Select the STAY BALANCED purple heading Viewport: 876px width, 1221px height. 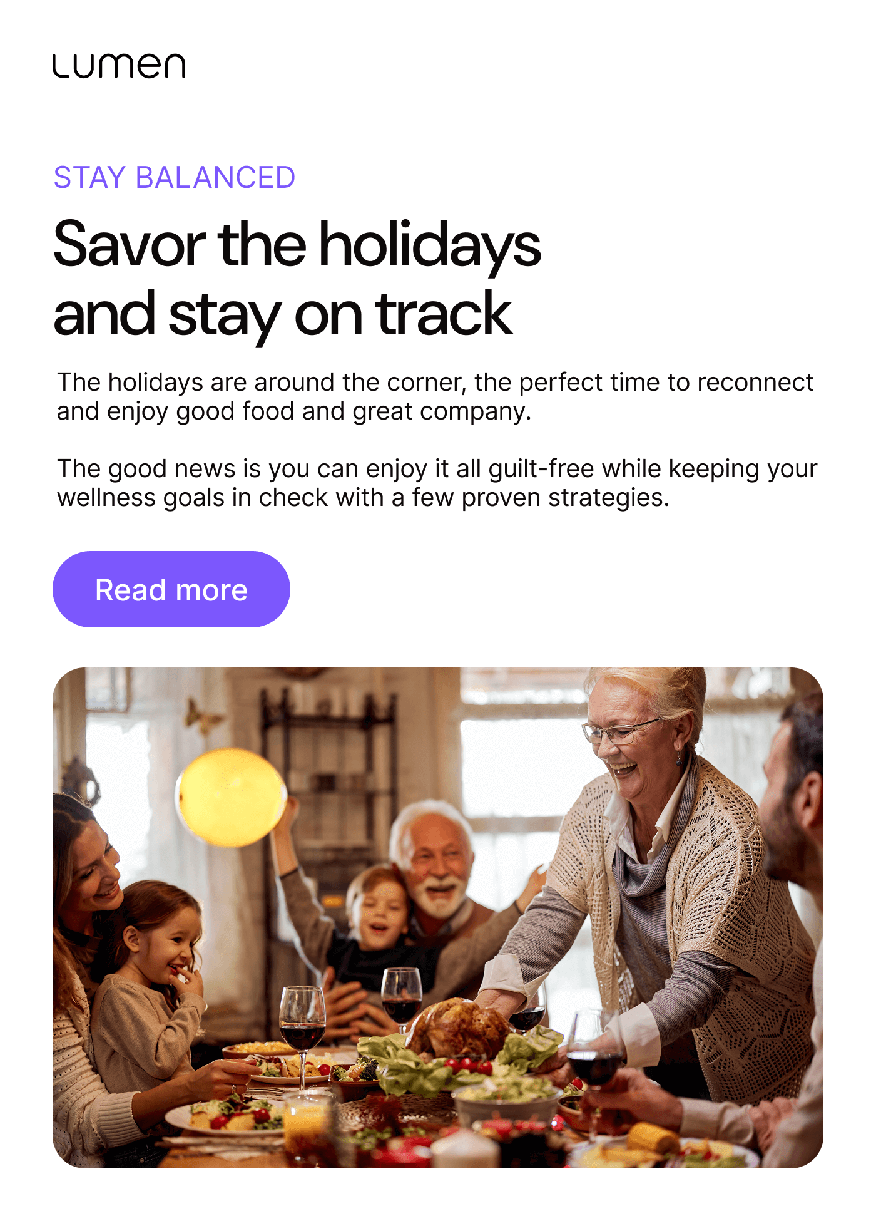(x=175, y=177)
